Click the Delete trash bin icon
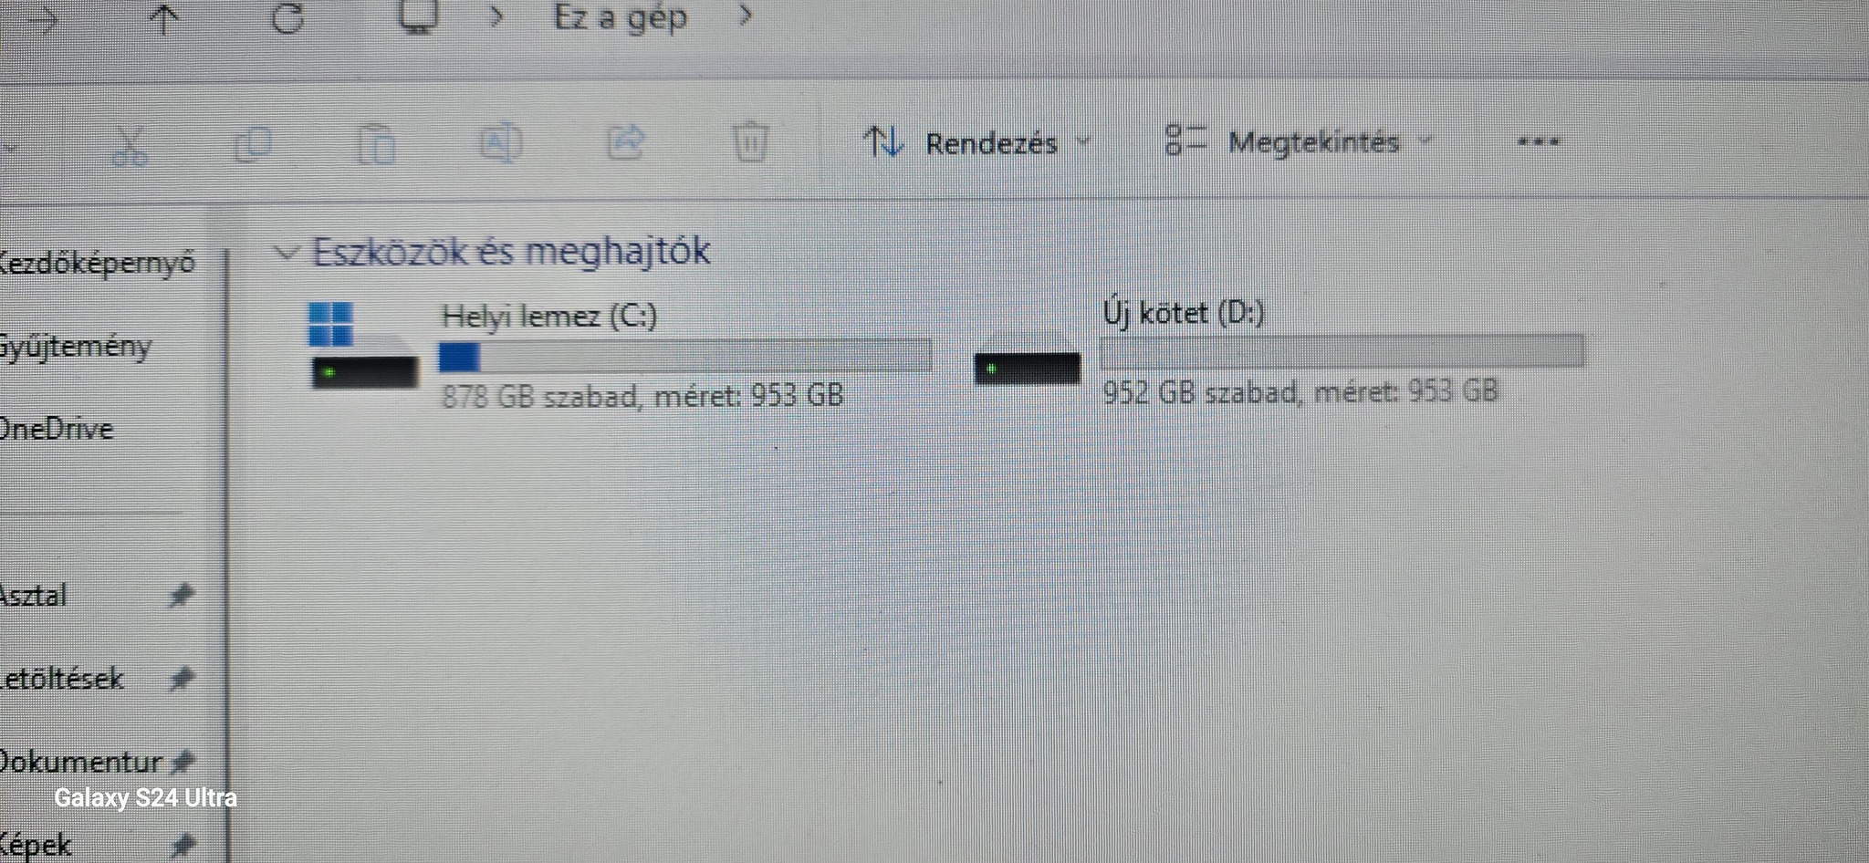Image resolution: width=1869 pixels, height=863 pixels. tap(750, 141)
